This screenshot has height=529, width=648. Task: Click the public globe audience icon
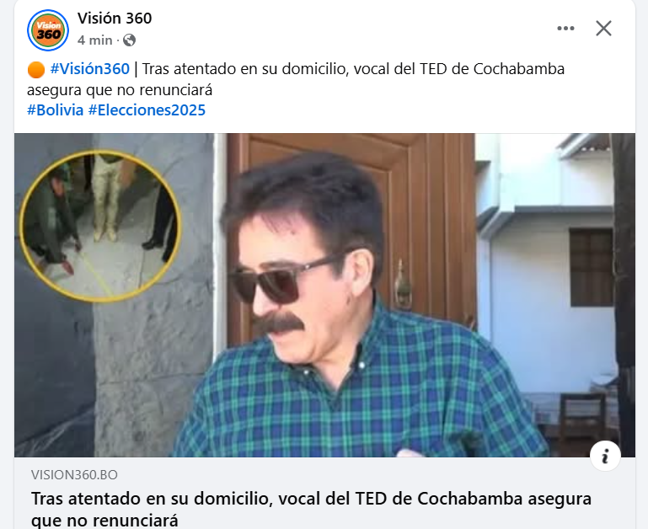pos(130,40)
